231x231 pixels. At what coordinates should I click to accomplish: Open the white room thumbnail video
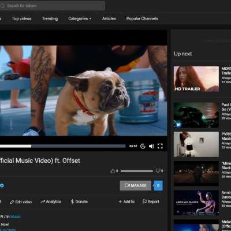(196, 144)
